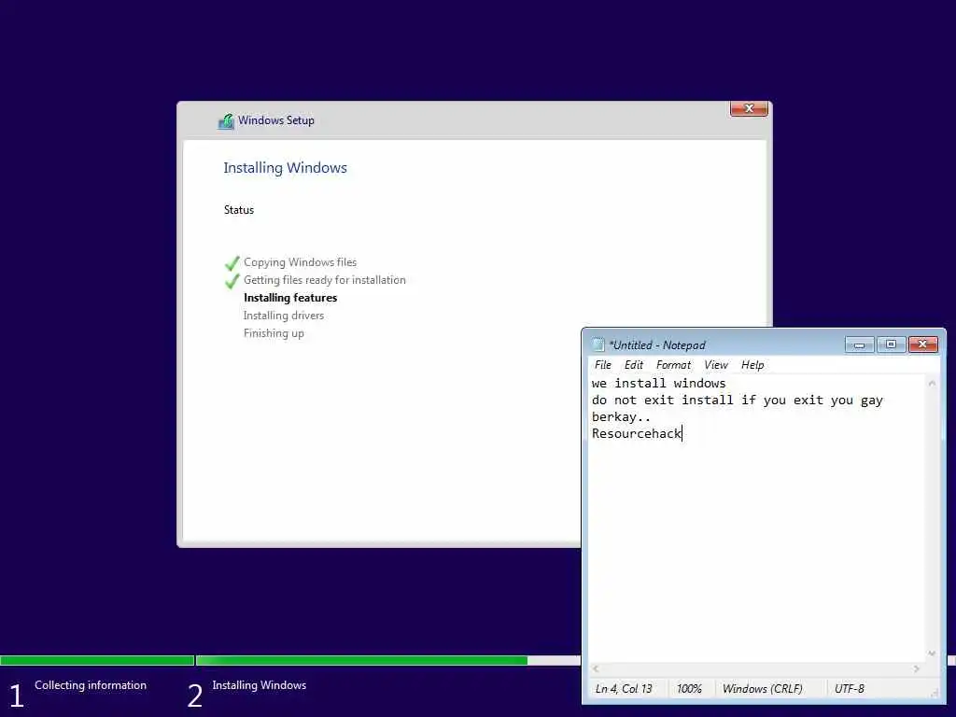Click 'Collecting information' phase label
956x717 pixels.
(x=91, y=685)
